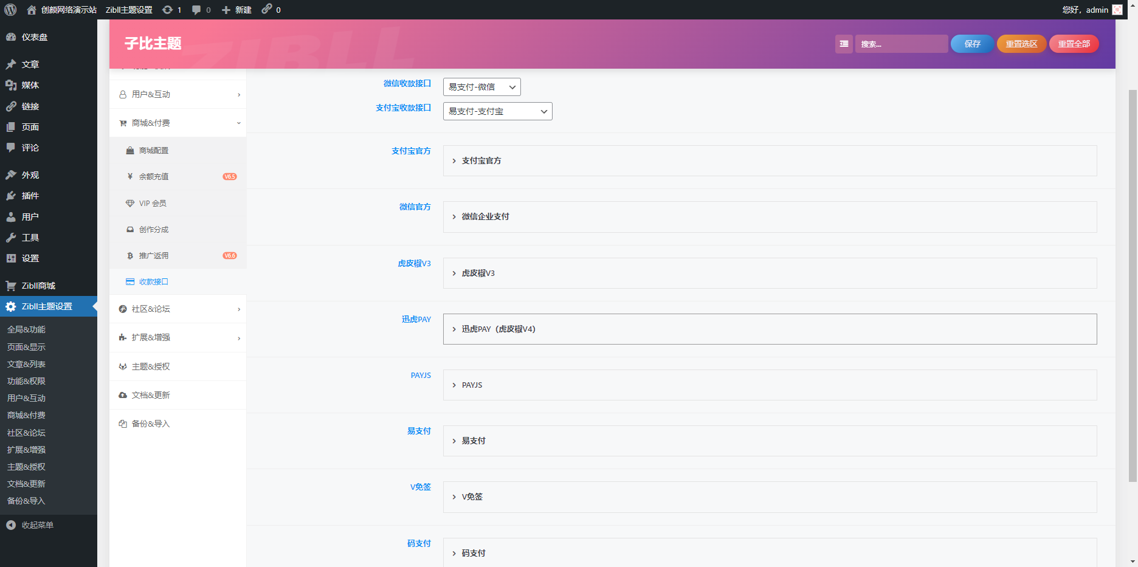Click the page vertical scrollbar
The image size is (1138, 567).
[1133, 286]
